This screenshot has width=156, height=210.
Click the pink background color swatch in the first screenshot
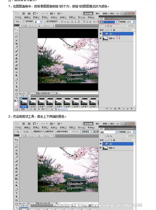(x=18, y=105)
